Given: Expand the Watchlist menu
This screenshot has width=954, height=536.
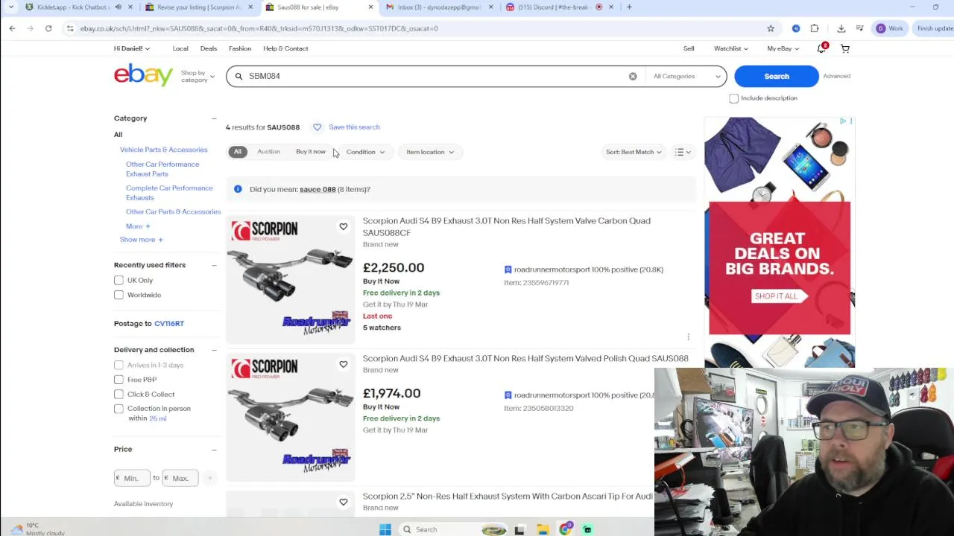Looking at the screenshot, I should (731, 48).
